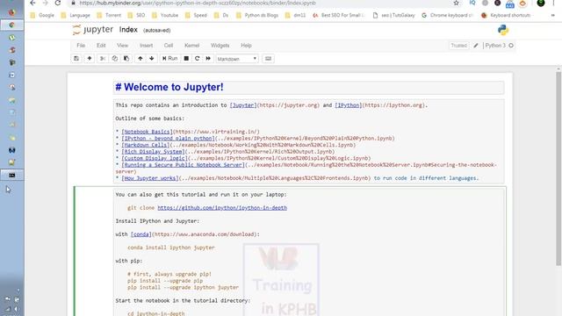Click the [Notebook Basics] link text
Screen dimensions: 562x316
pos(147,132)
